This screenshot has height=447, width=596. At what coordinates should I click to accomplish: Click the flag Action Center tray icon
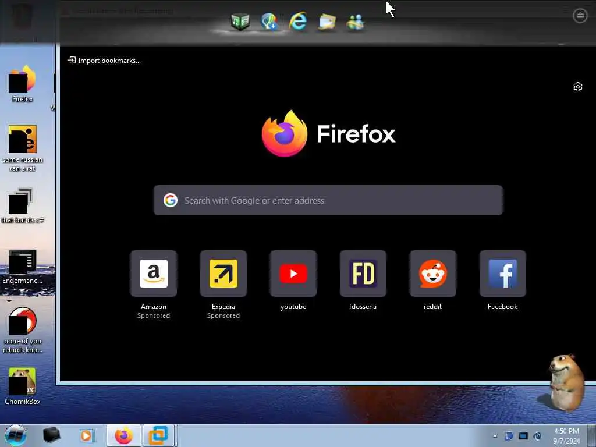tap(509, 436)
